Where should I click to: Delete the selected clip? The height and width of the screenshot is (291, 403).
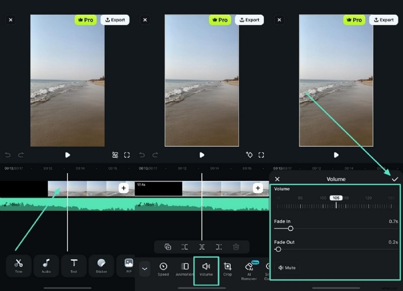coord(235,247)
